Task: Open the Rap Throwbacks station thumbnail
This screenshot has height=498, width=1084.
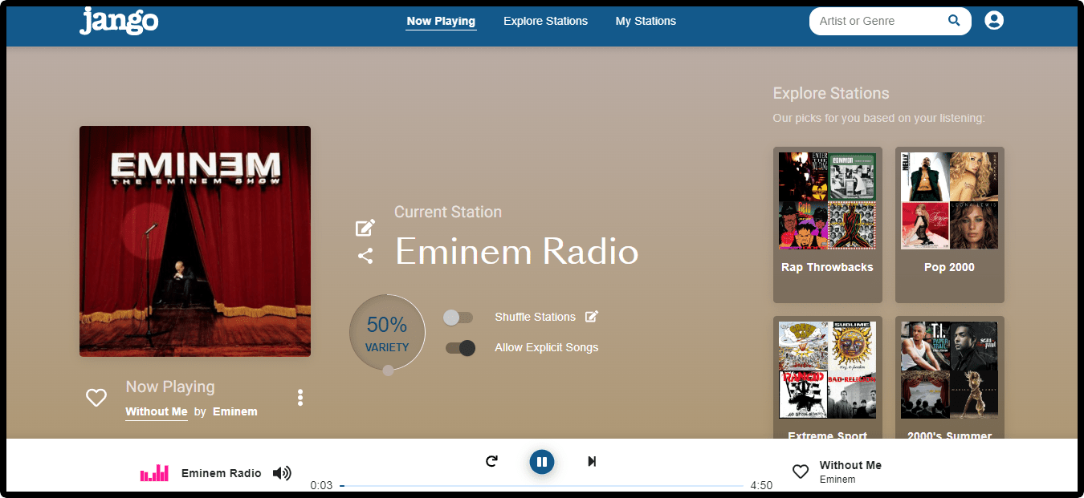Action: pyautogui.click(x=827, y=200)
